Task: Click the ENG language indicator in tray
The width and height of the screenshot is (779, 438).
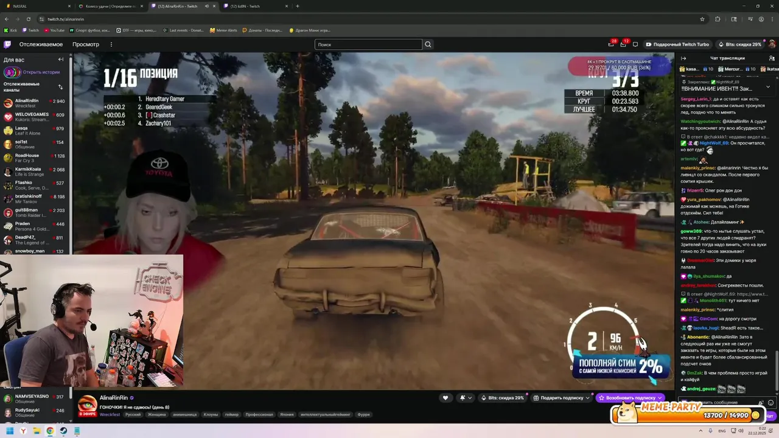Action: (x=722, y=431)
